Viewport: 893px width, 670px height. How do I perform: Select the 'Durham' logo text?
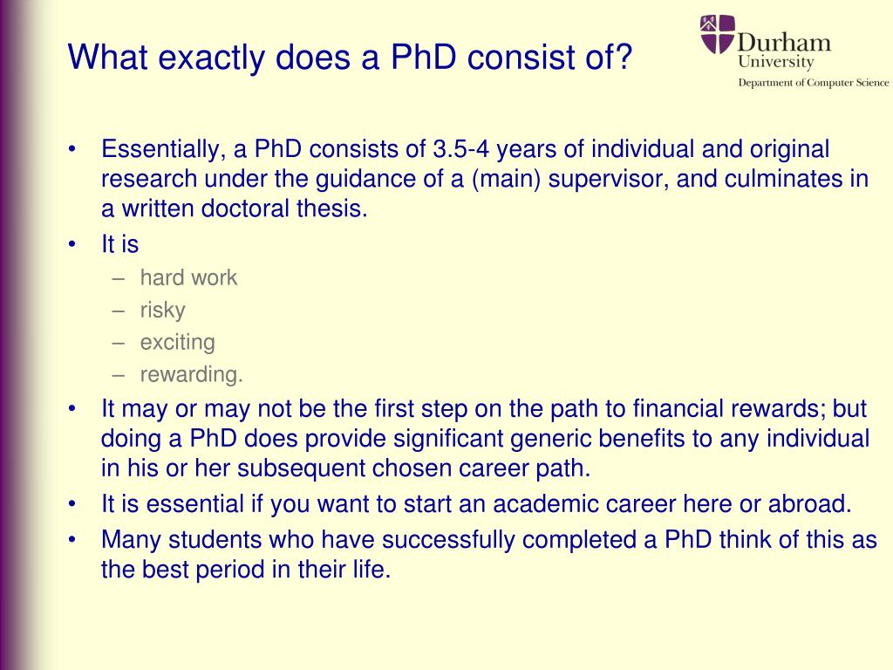784,42
